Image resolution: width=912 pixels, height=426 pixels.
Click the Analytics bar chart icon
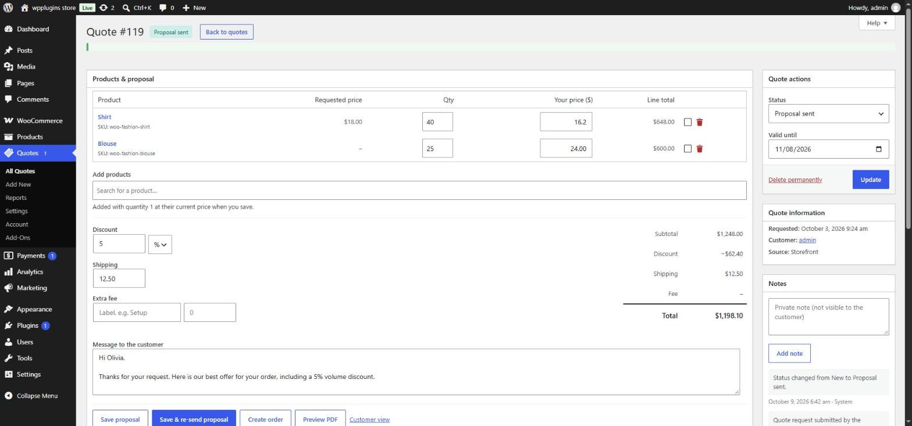pyautogui.click(x=8, y=272)
